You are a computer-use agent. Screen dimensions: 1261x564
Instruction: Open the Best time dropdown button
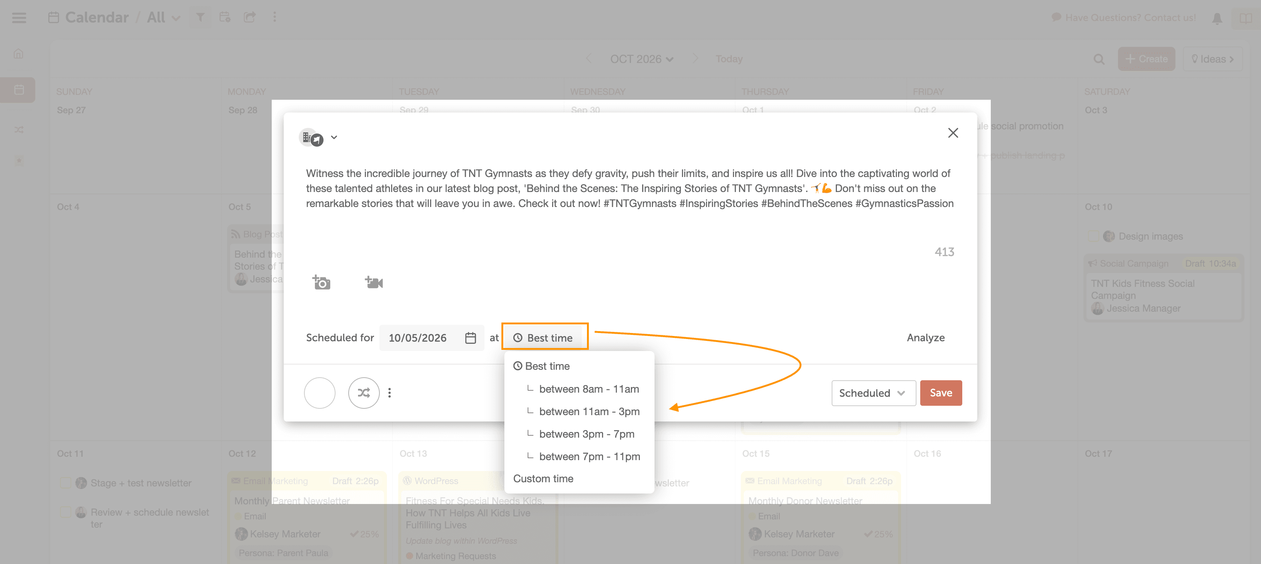tap(544, 337)
